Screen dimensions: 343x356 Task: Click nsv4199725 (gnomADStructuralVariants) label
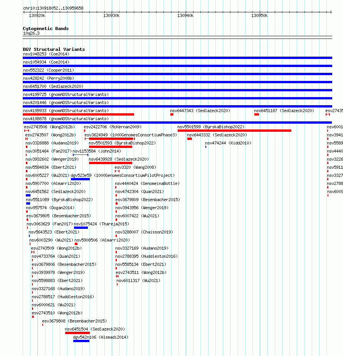(x=66, y=94)
